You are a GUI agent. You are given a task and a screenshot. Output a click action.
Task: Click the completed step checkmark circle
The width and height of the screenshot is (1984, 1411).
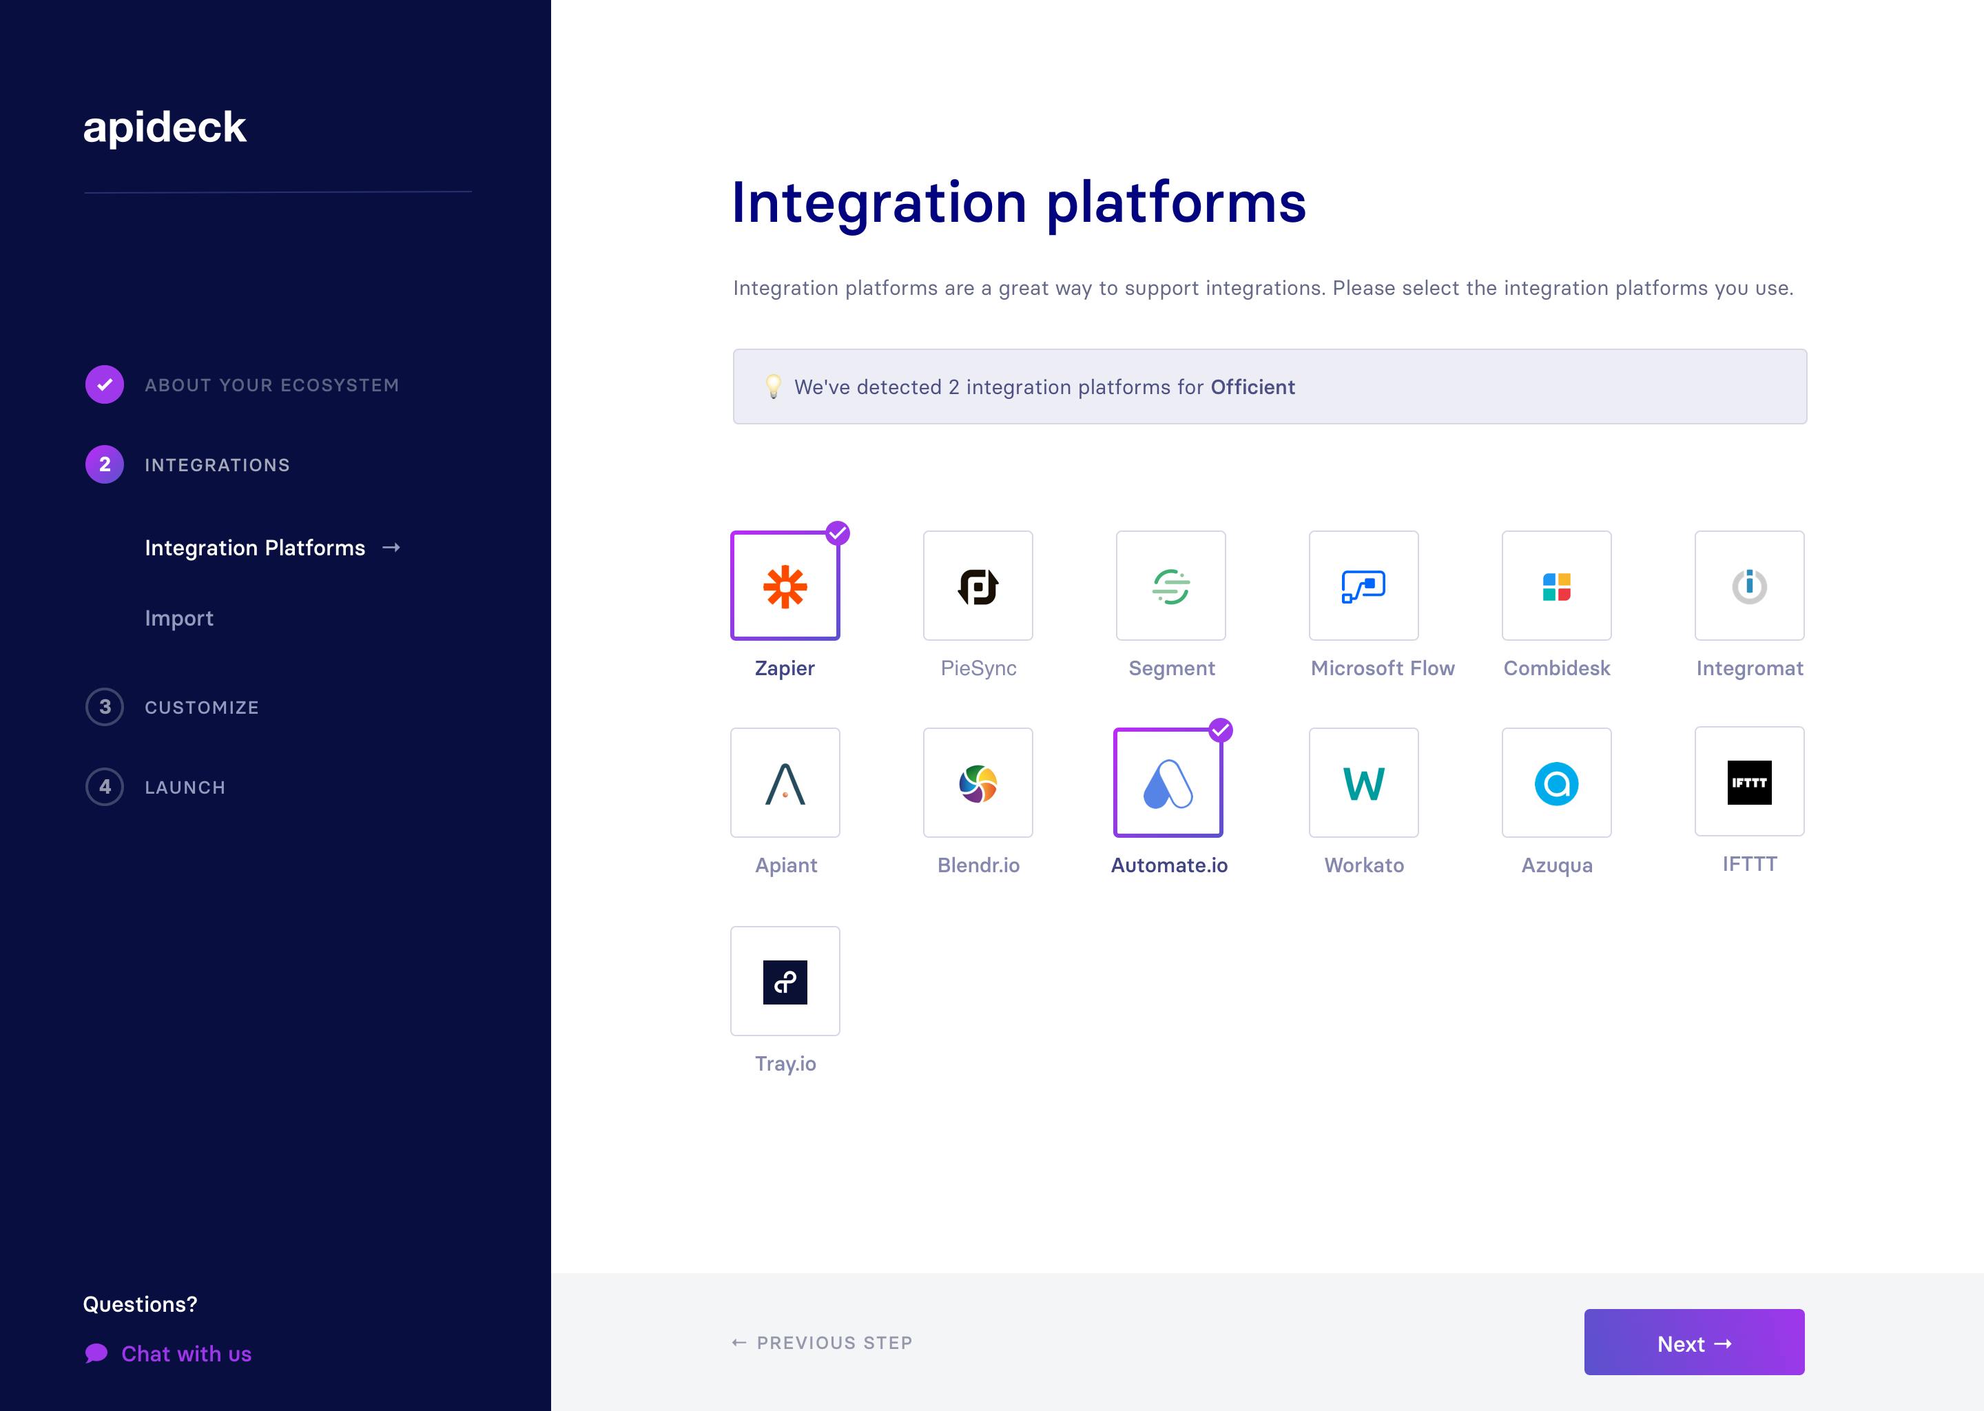tap(104, 385)
